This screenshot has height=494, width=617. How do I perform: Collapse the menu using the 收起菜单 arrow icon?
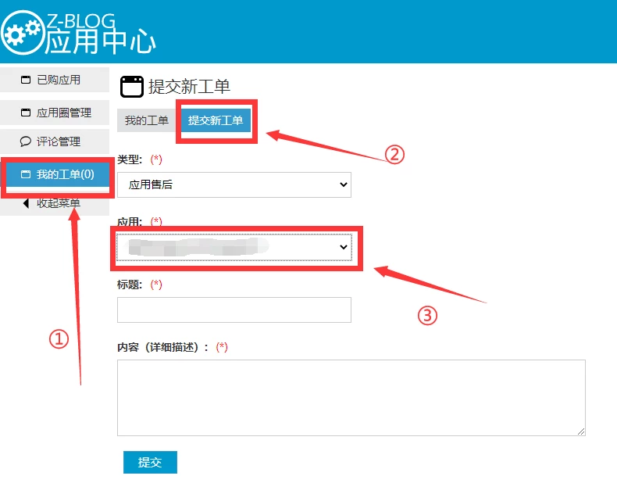(26, 203)
